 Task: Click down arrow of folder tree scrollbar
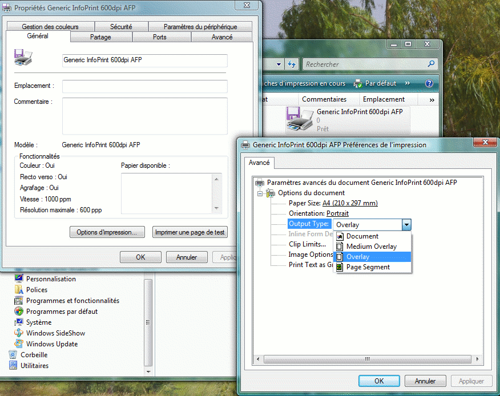(x=148, y=371)
